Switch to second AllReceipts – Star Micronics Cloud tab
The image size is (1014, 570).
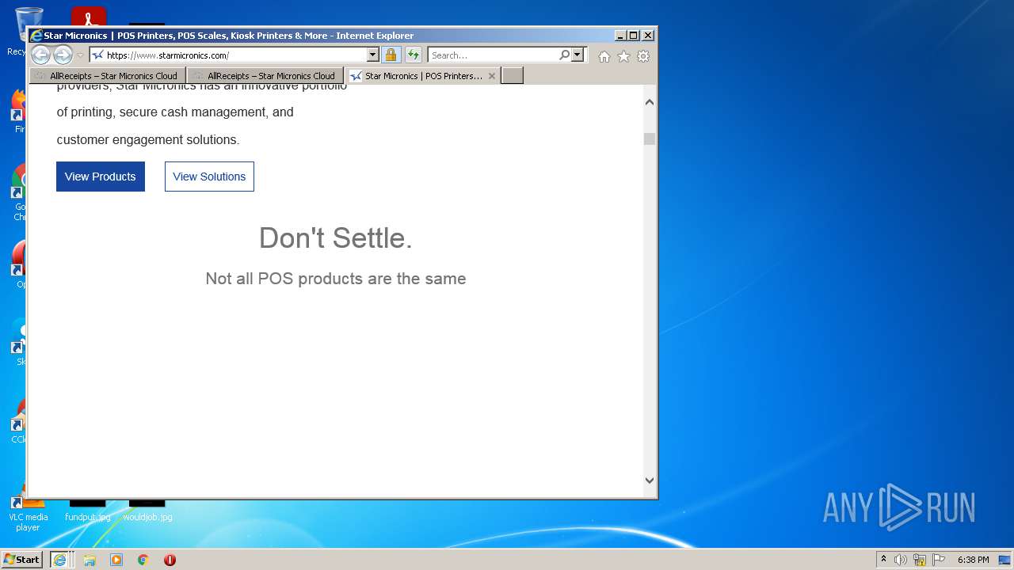[265, 76]
